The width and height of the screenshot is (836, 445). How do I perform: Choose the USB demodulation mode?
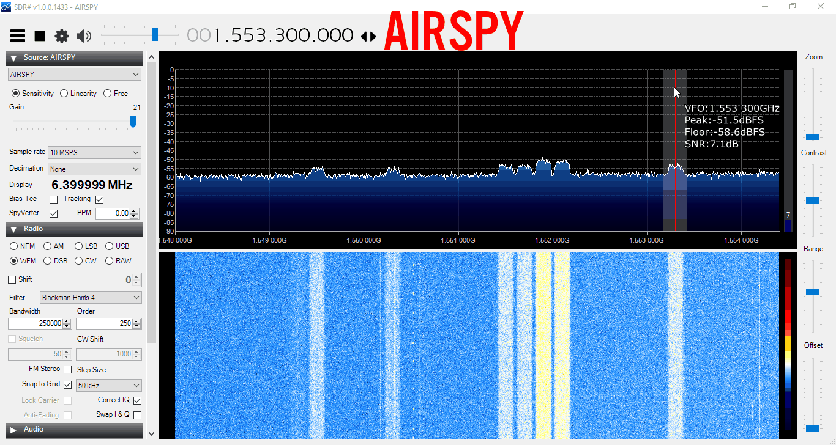click(110, 246)
